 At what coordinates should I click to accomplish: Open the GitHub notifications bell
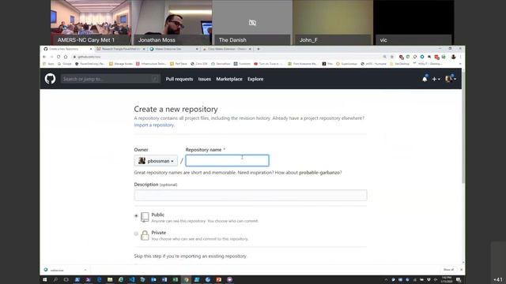tap(425, 79)
